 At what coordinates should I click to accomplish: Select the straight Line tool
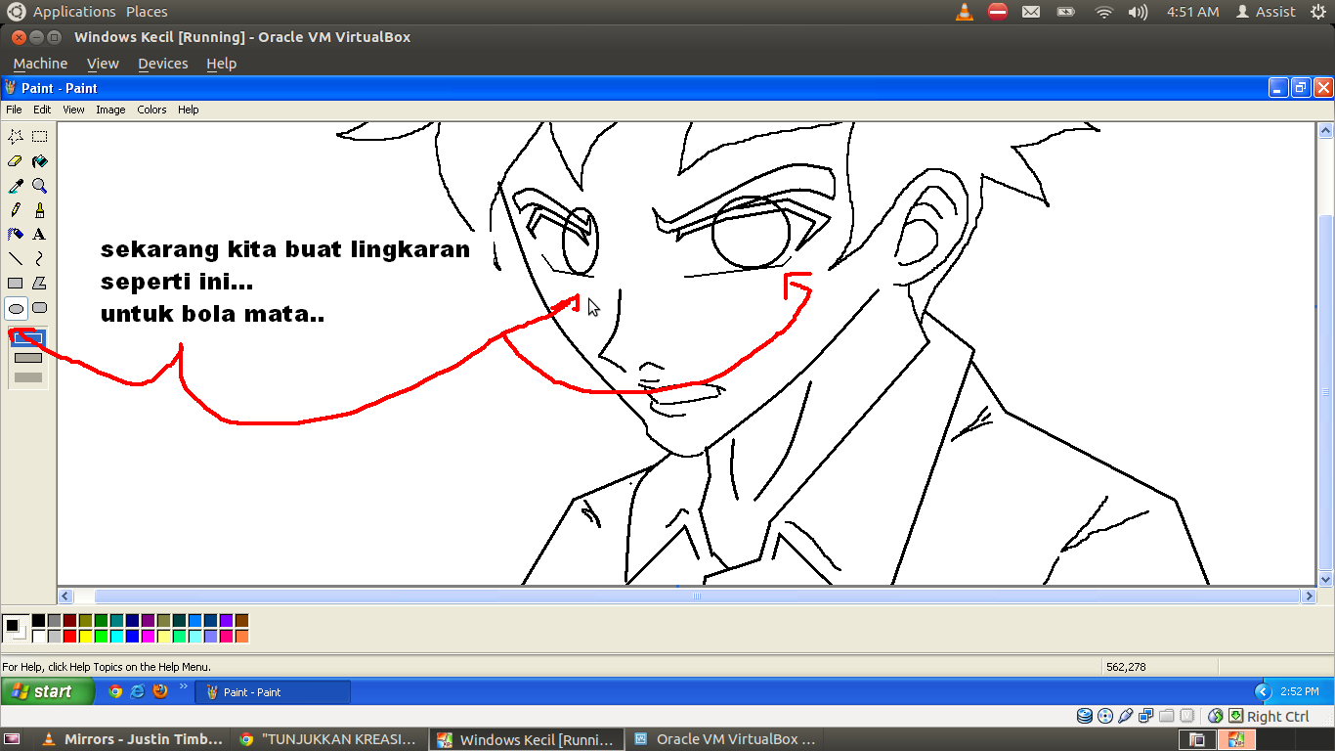[16, 259]
